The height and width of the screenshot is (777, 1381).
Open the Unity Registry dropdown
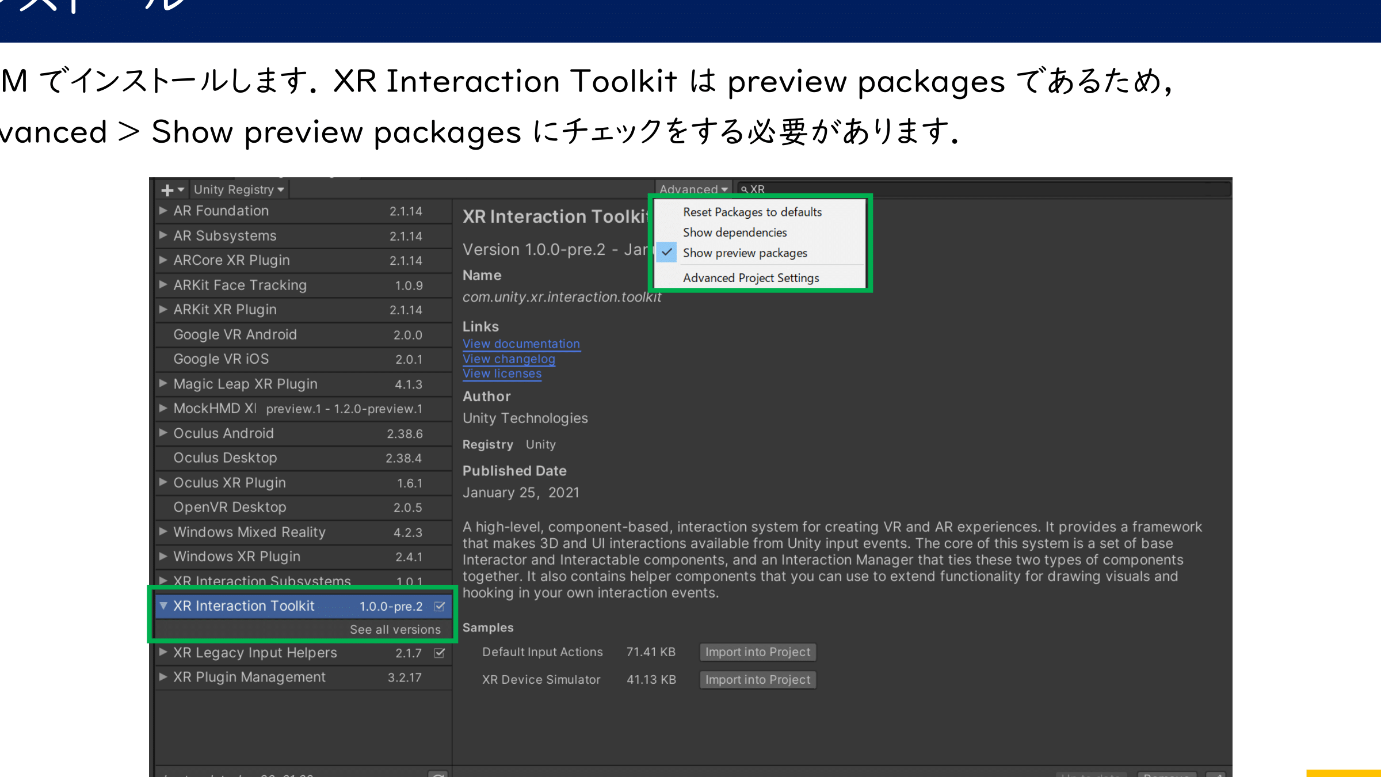coord(239,190)
